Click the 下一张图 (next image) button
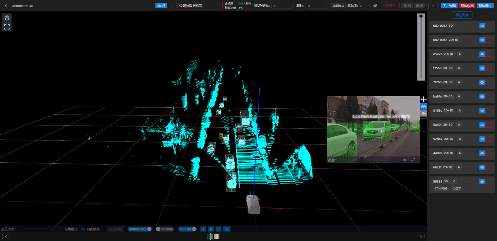The height and width of the screenshot is (241, 497). tap(450, 6)
